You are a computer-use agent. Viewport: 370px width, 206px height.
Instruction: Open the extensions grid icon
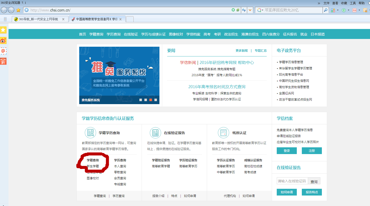333,10
